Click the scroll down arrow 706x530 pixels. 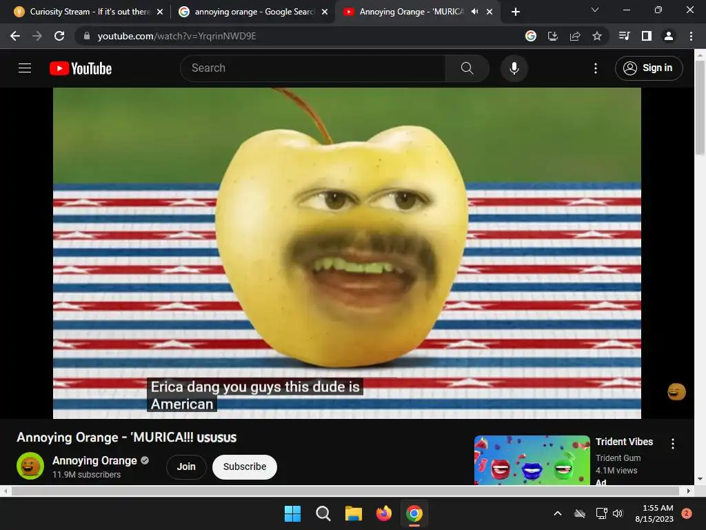[x=700, y=479]
